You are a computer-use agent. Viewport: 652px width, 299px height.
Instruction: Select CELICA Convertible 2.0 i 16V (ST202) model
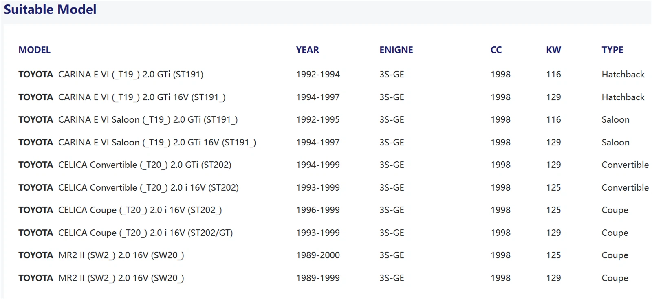click(x=128, y=188)
